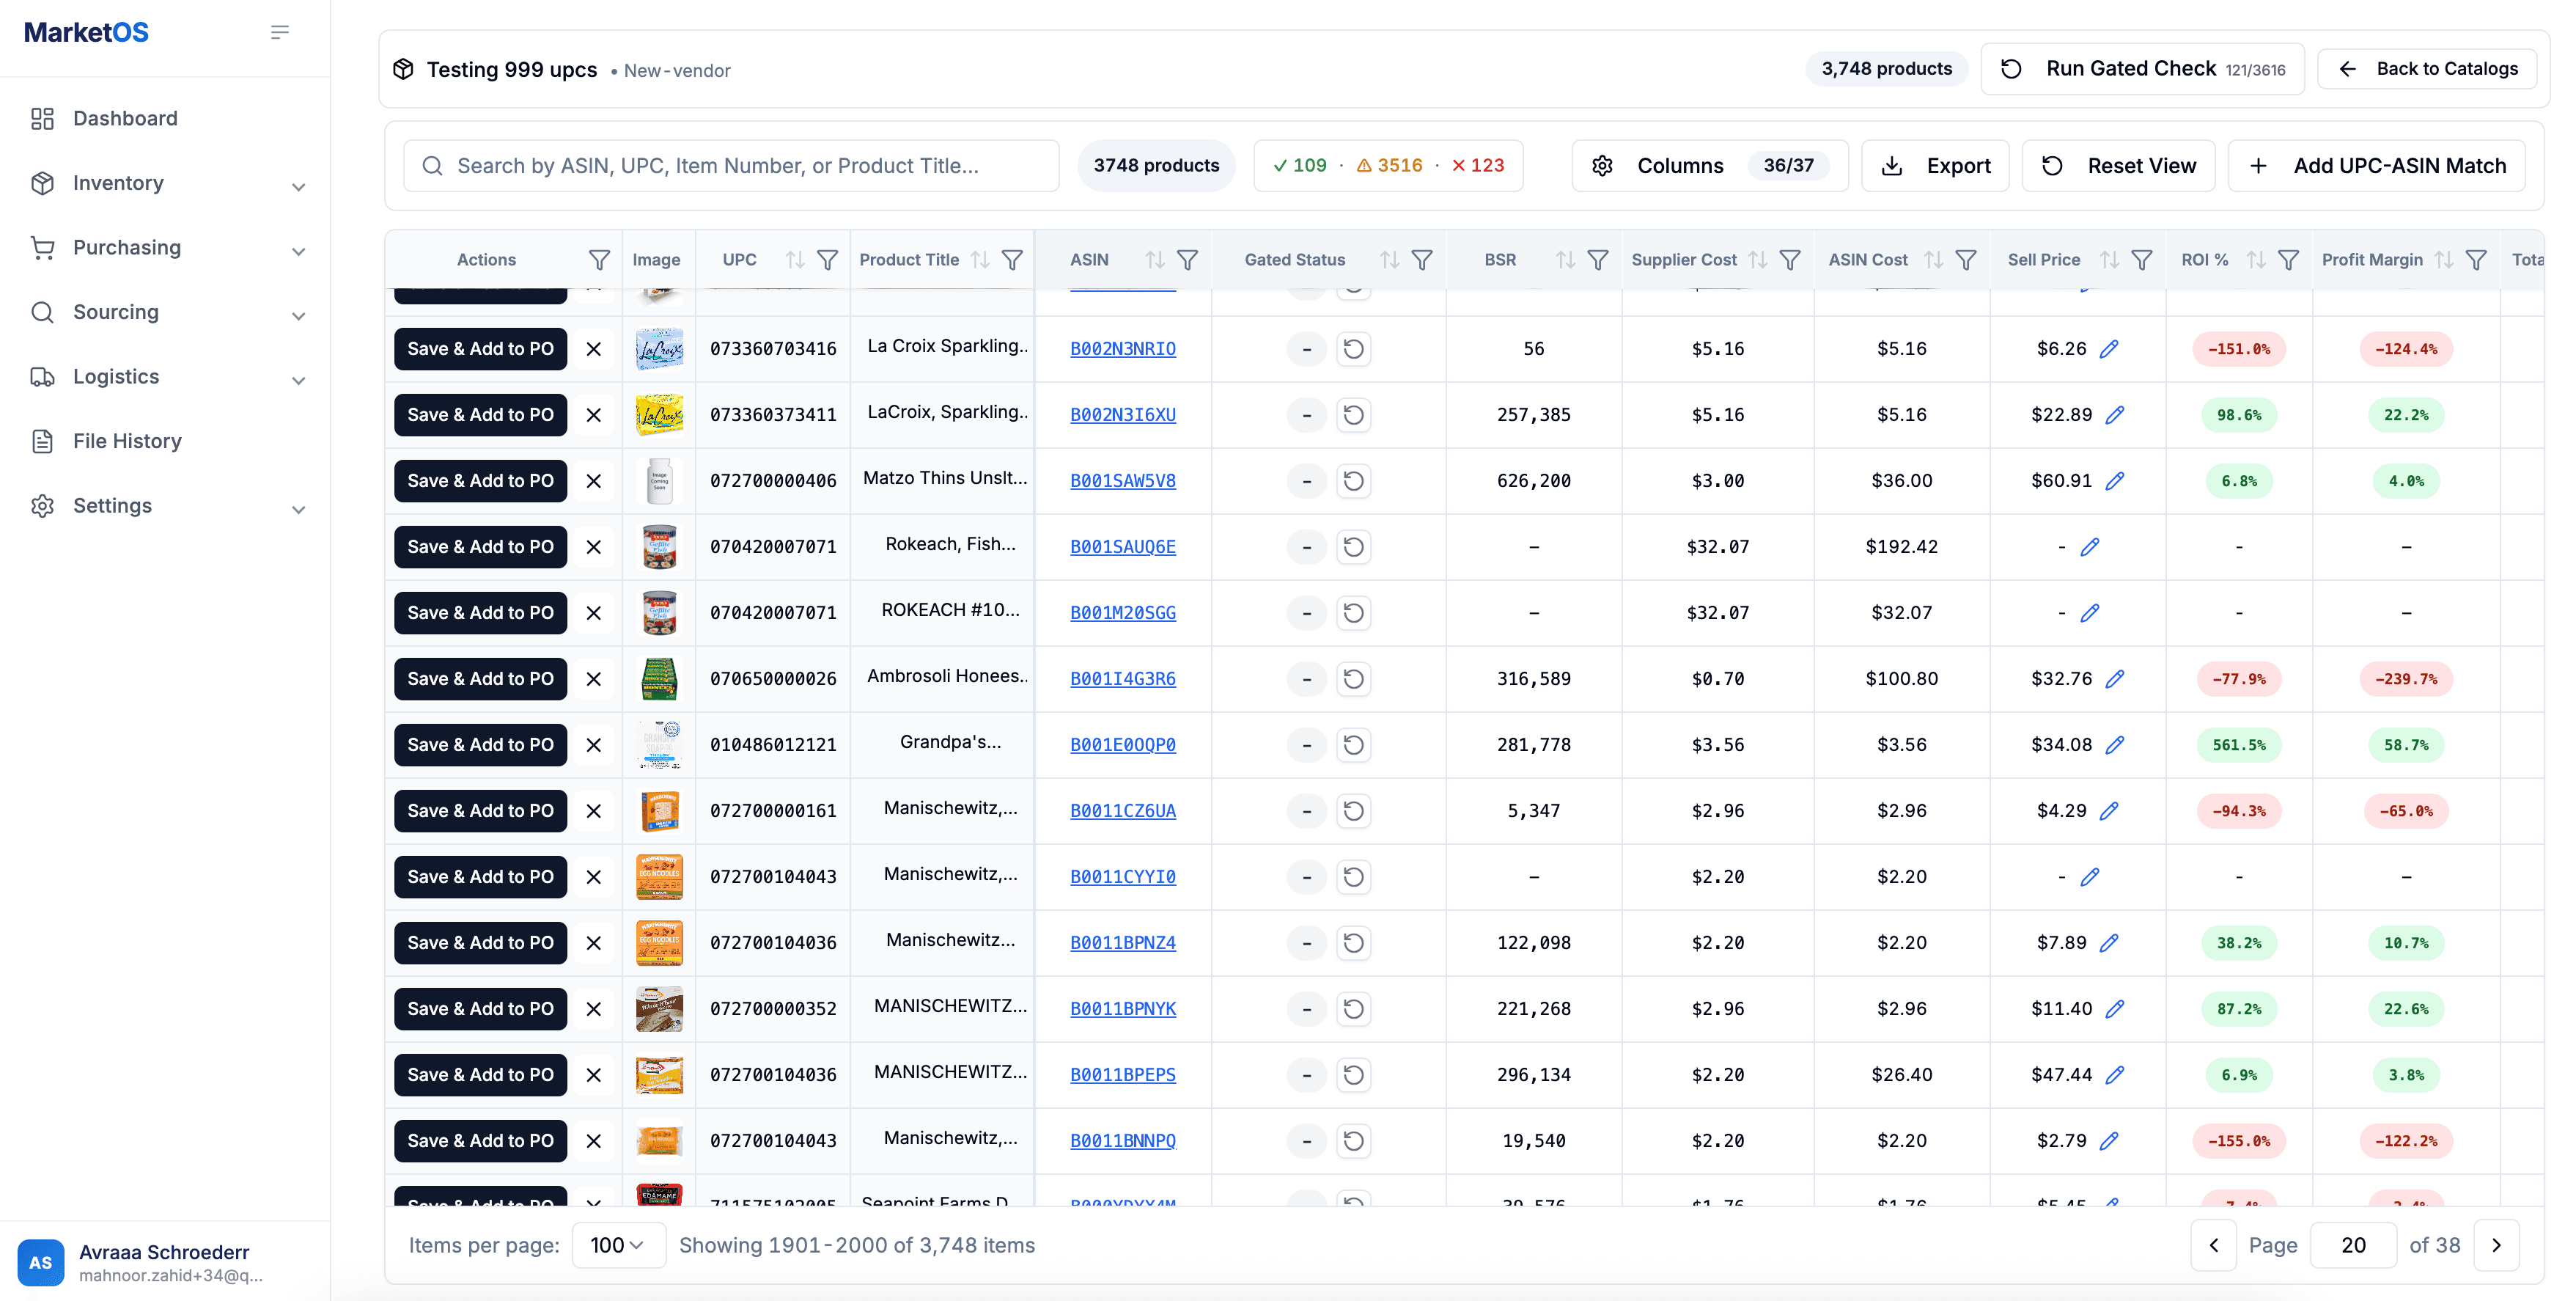Sort by ROI % column

[2256, 260]
